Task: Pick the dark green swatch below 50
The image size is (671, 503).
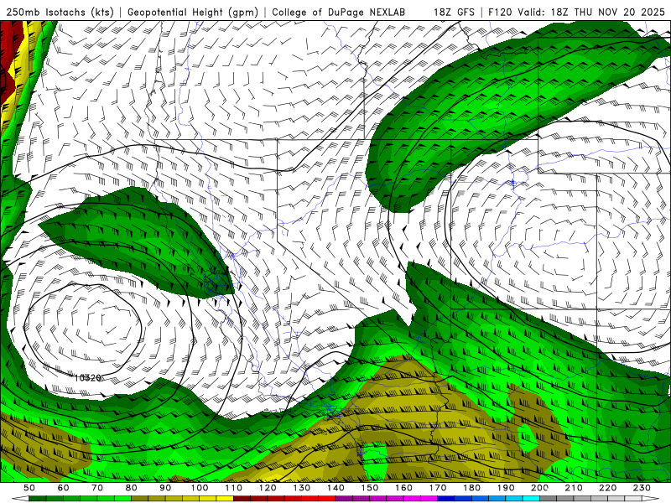Action: (x=38, y=499)
